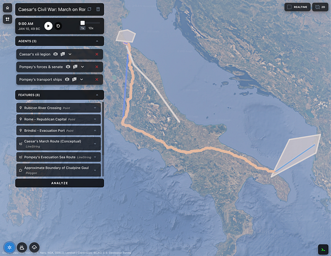Select Rubicon River Crossing text label
Image resolution: width=331 pixels, height=256 pixels.
42,108
